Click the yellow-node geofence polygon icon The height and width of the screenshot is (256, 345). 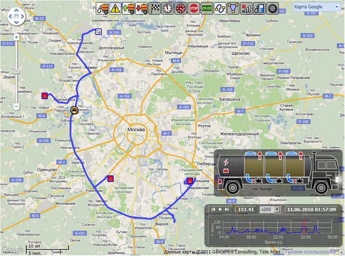pyautogui.click(x=233, y=8)
